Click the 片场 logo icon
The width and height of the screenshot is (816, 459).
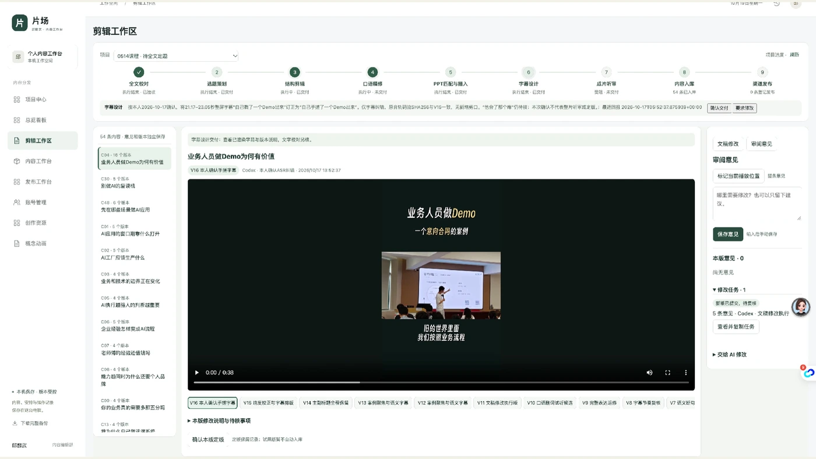[19, 23]
